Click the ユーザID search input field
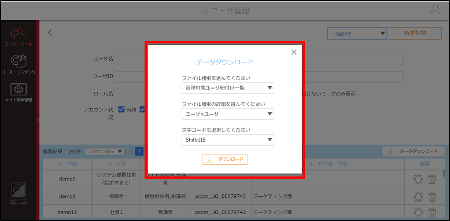Screen dimensions: 450x221 coord(130,77)
